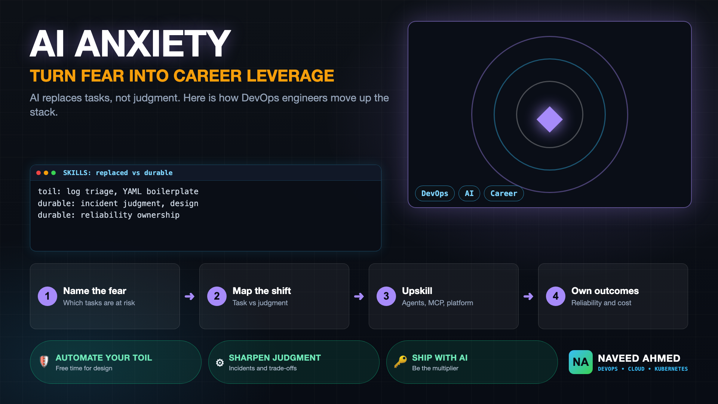The height and width of the screenshot is (404, 718).
Task: Click the Map the shift card title
Action: [x=262, y=291]
